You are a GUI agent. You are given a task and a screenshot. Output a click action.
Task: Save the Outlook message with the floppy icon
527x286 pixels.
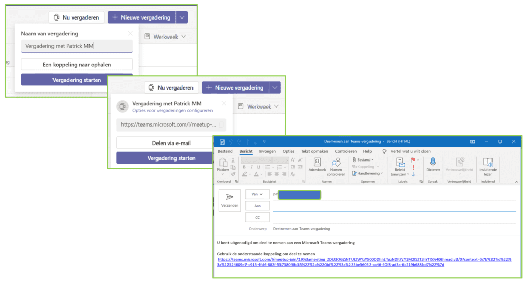(222, 142)
